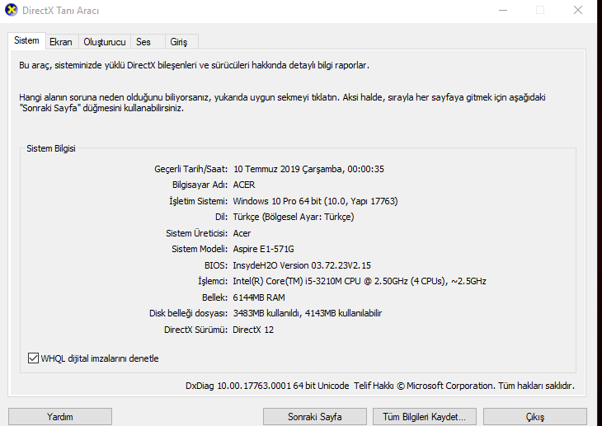Image resolution: width=602 pixels, height=426 pixels.
Task: Click the Sonraki Sayfa button
Action: (x=315, y=417)
